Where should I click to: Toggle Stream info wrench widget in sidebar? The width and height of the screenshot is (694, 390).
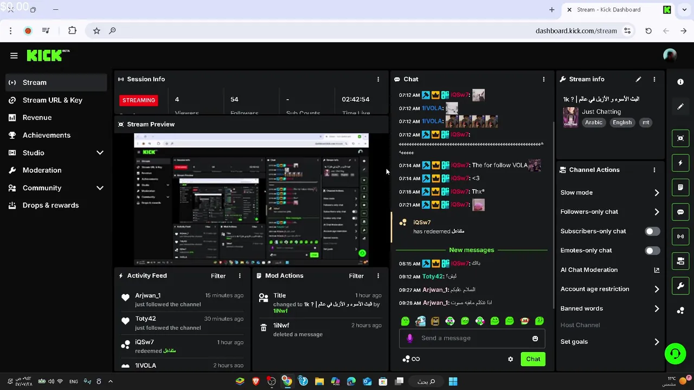[680, 285]
